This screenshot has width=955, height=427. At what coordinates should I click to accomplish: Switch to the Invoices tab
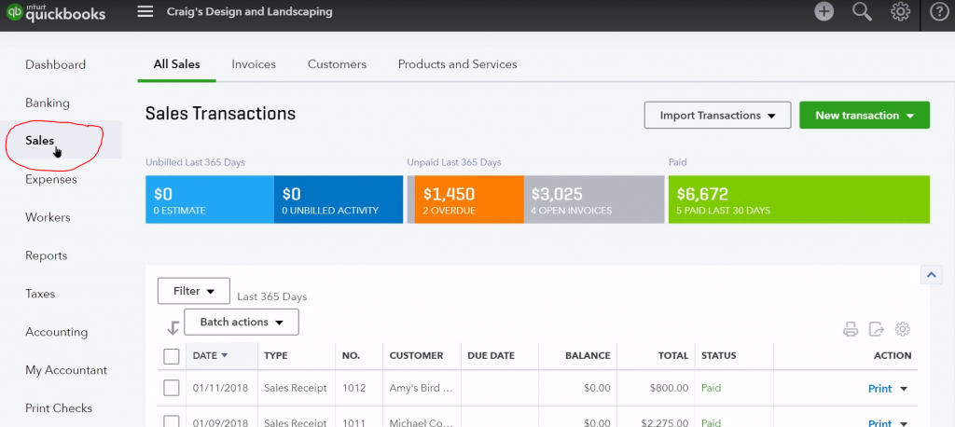coord(254,64)
